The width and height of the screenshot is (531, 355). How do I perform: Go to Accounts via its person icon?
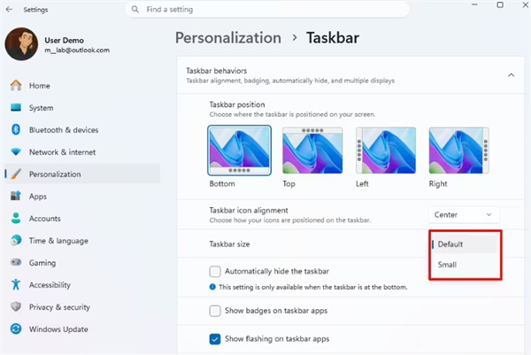click(16, 218)
